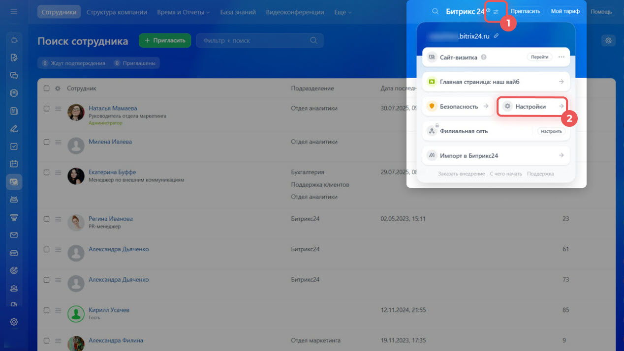Open the pen signature icon in left sidebar
Screen dimensions: 624x351
(14, 129)
